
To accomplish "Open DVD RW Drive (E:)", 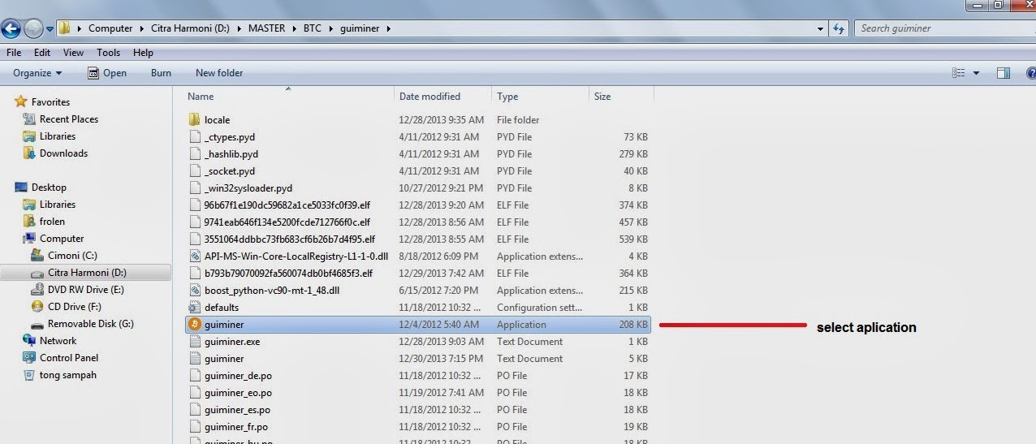I will point(86,290).
